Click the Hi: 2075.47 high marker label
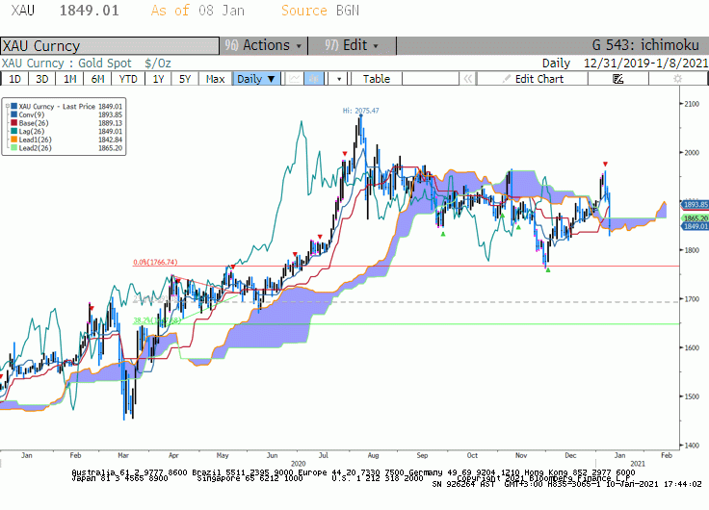 tap(360, 111)
